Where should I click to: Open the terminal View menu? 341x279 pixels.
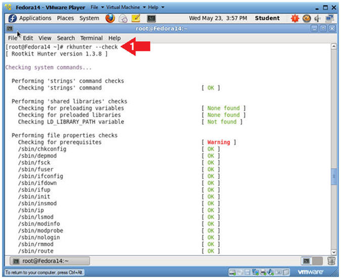coord(45,38)
